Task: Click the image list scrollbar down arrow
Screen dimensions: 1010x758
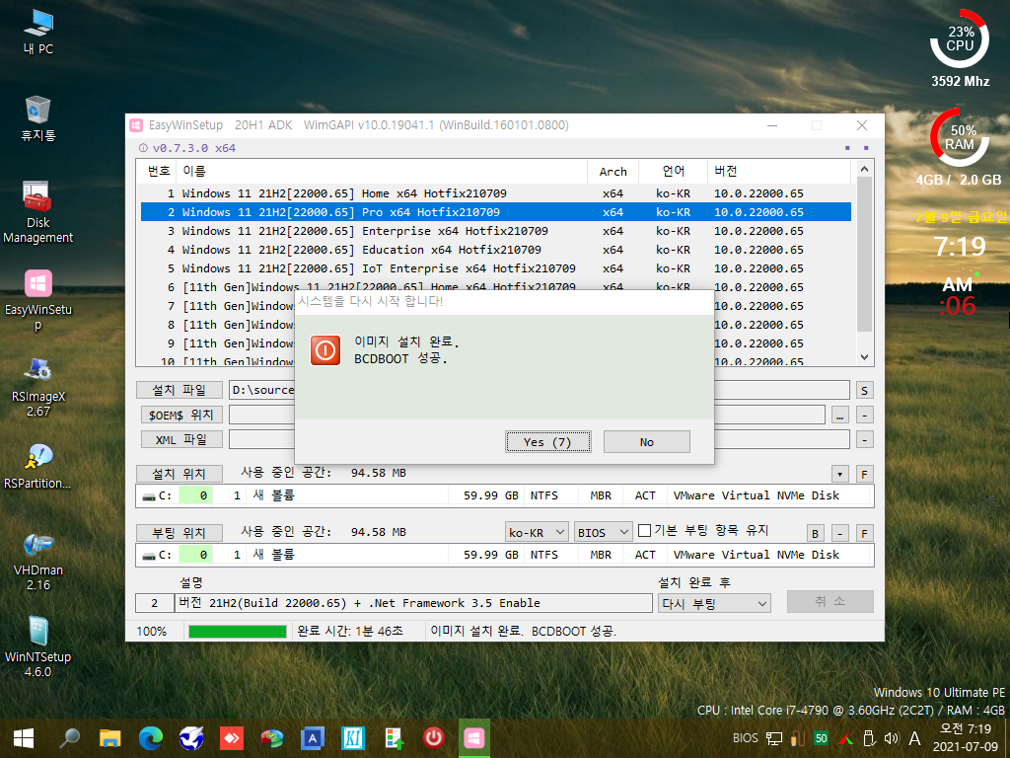Action: (x=864, y=357)
